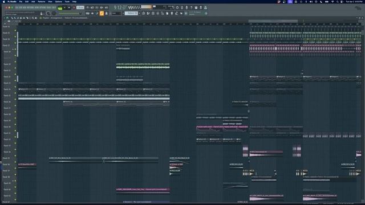Click the tempo field beside the Record button
The image size is (365, 205).
tap(80, 7)
